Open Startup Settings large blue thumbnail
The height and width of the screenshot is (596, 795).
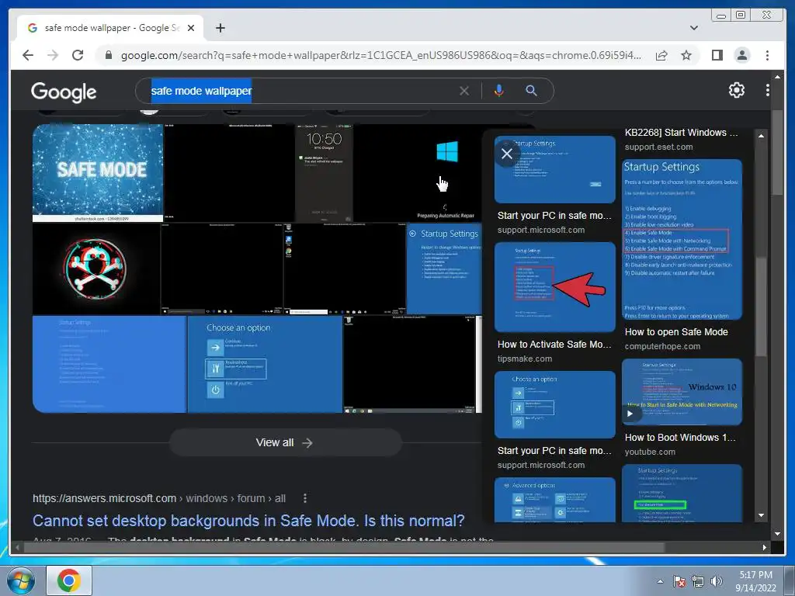[x=682, y=239]
